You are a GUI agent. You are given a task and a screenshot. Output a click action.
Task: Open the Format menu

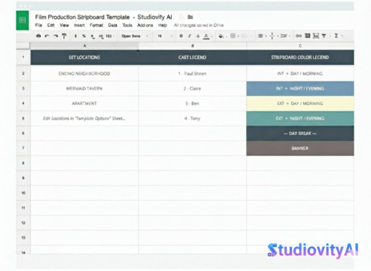pos(96,25)
